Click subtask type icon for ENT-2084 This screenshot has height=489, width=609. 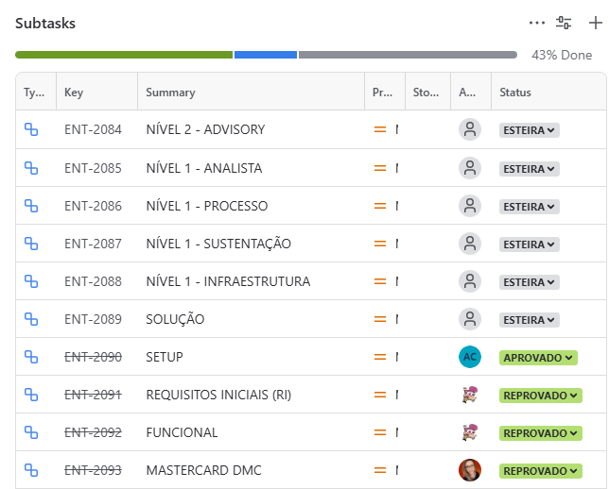[31, 129]
